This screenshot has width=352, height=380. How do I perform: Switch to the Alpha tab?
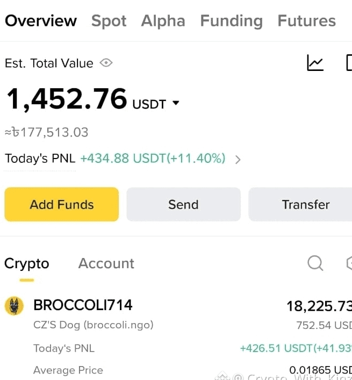click(163, 20)
